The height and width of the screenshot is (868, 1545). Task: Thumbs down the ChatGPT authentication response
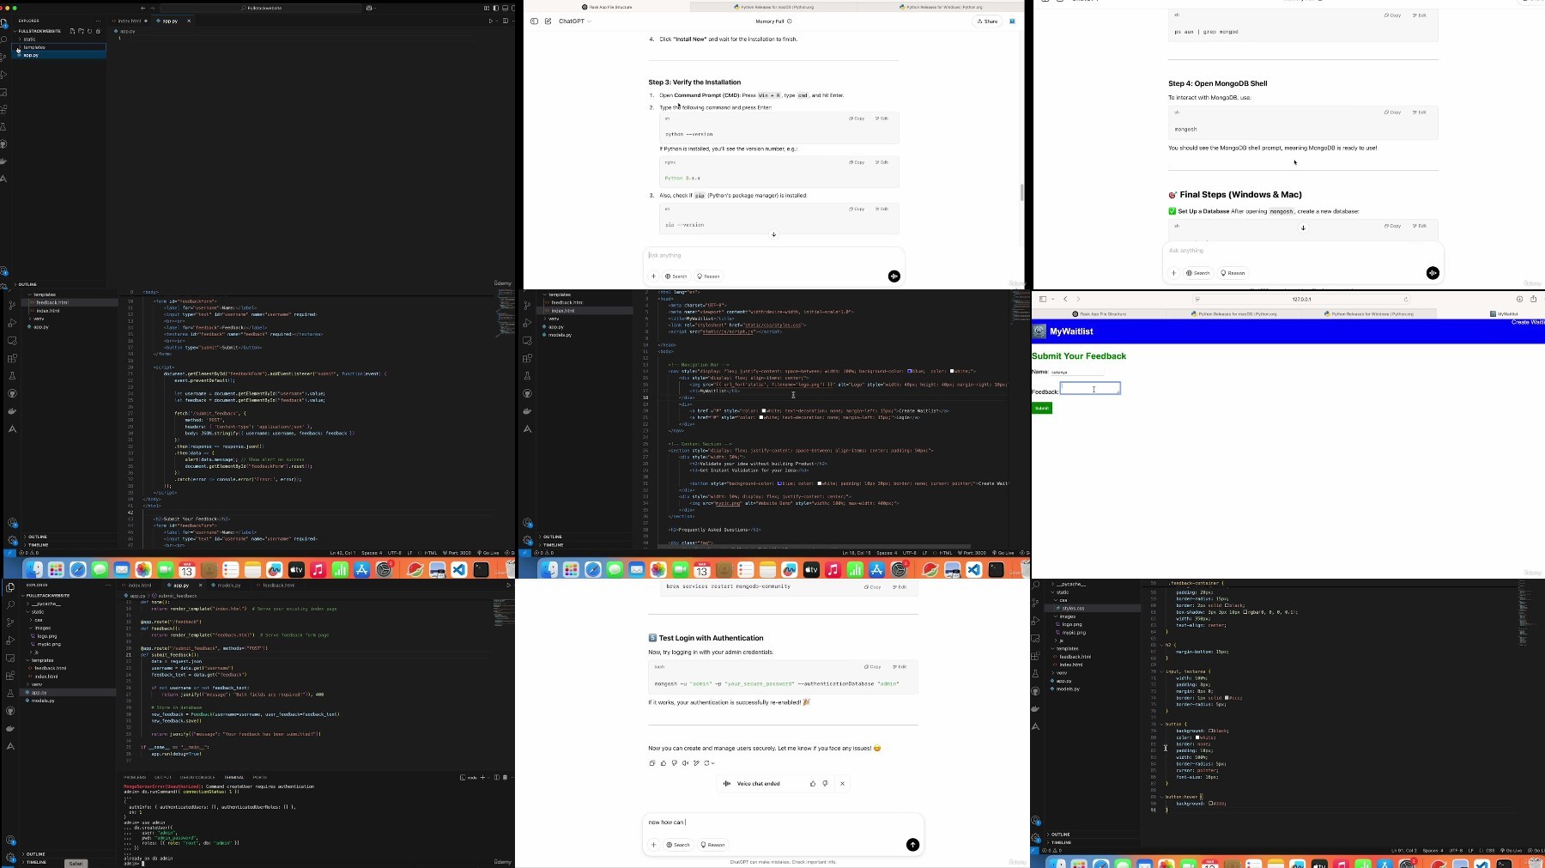point(674,763)
